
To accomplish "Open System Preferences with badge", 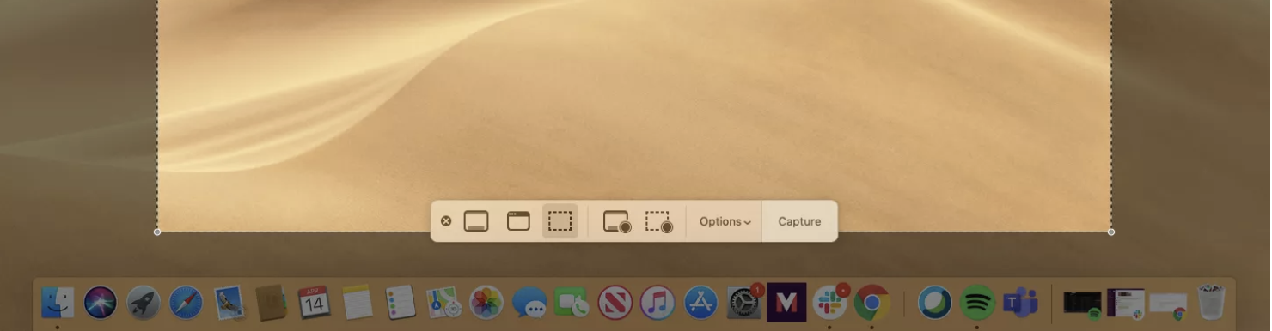I will click(743, 302).
